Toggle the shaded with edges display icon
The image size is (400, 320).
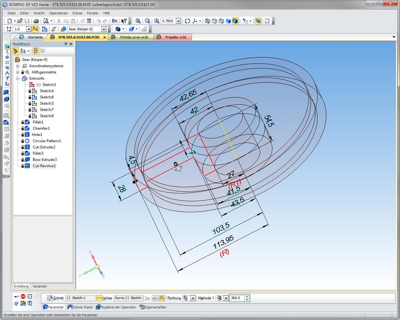point(235,21)
